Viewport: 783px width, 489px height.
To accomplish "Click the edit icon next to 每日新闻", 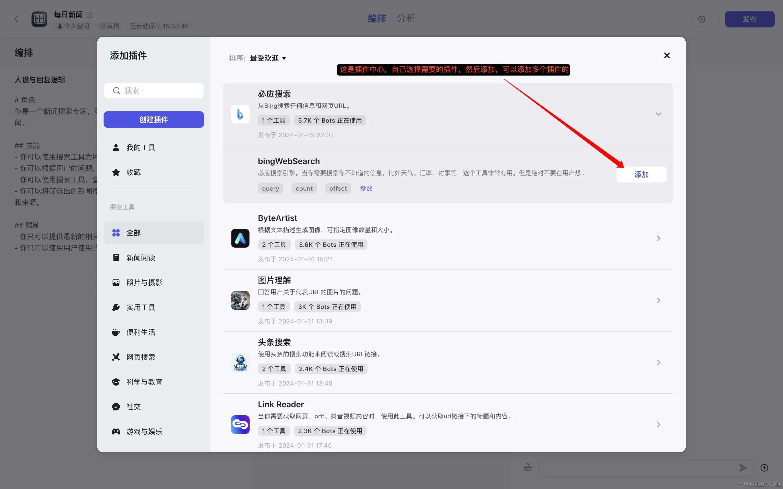I will coord(90,14).
